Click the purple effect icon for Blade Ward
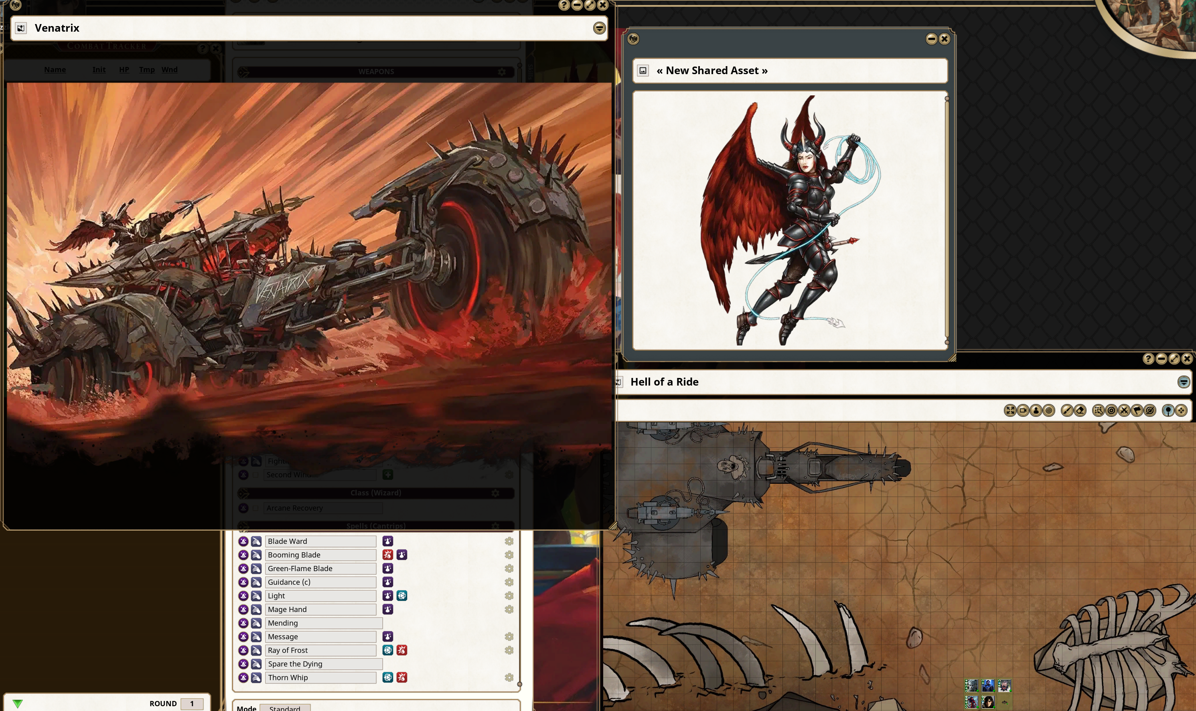 pyautogui.click(x=388, y=541)
